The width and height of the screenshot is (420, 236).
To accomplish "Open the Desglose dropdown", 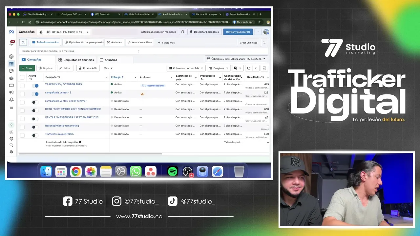I will point(219,68).
